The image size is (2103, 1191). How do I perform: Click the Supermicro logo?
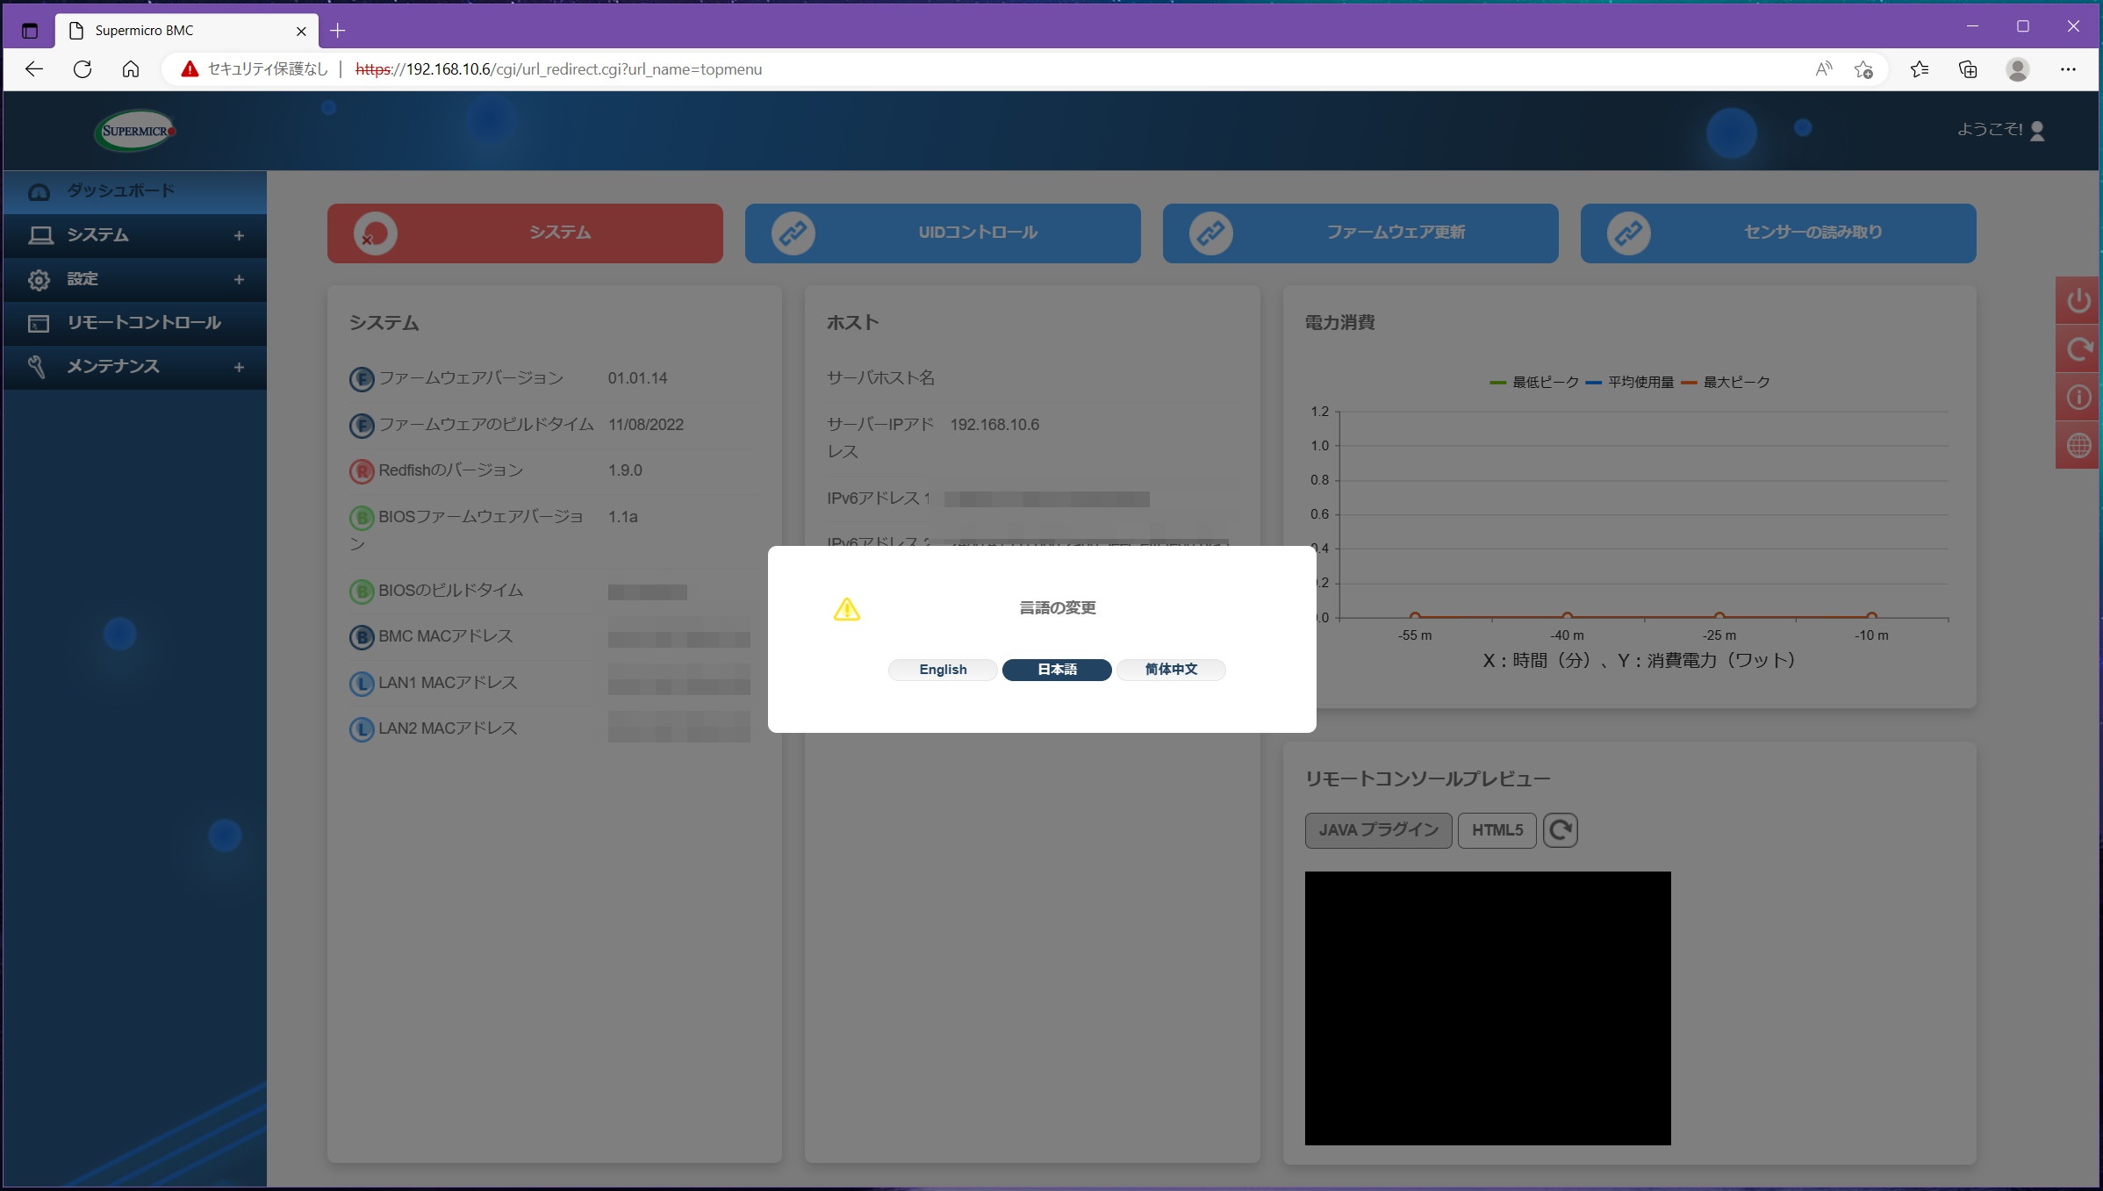click(135, 131)
